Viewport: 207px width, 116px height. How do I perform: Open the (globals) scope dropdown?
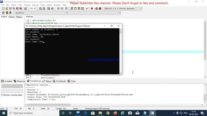click(x=41, y=13)
